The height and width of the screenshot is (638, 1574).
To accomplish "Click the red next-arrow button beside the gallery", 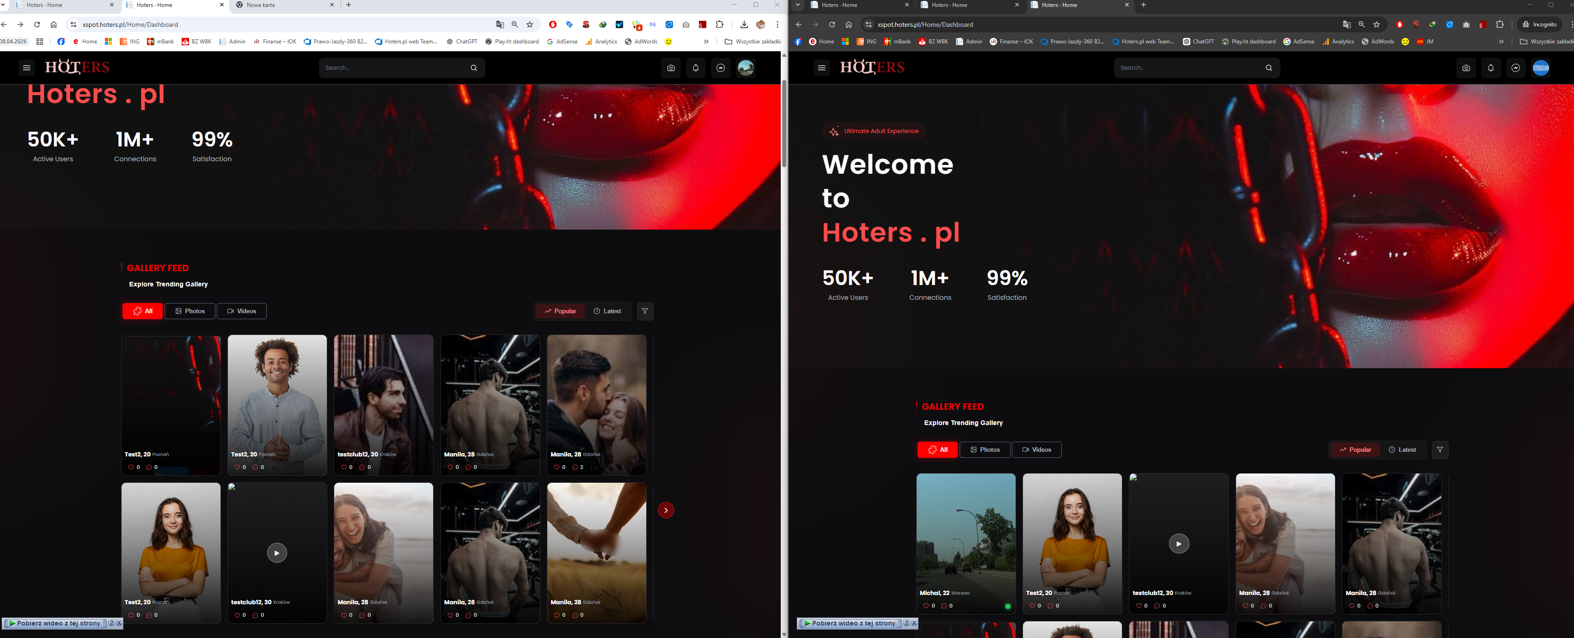I will click(x=666, y=510).
